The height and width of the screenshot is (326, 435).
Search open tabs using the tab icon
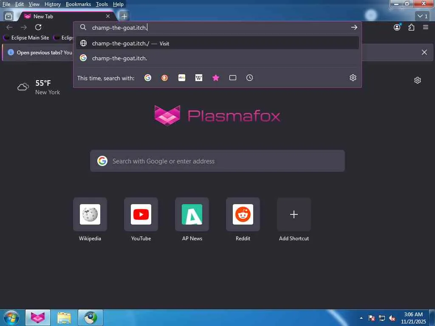pyautogui.click(x=233, y=78)
